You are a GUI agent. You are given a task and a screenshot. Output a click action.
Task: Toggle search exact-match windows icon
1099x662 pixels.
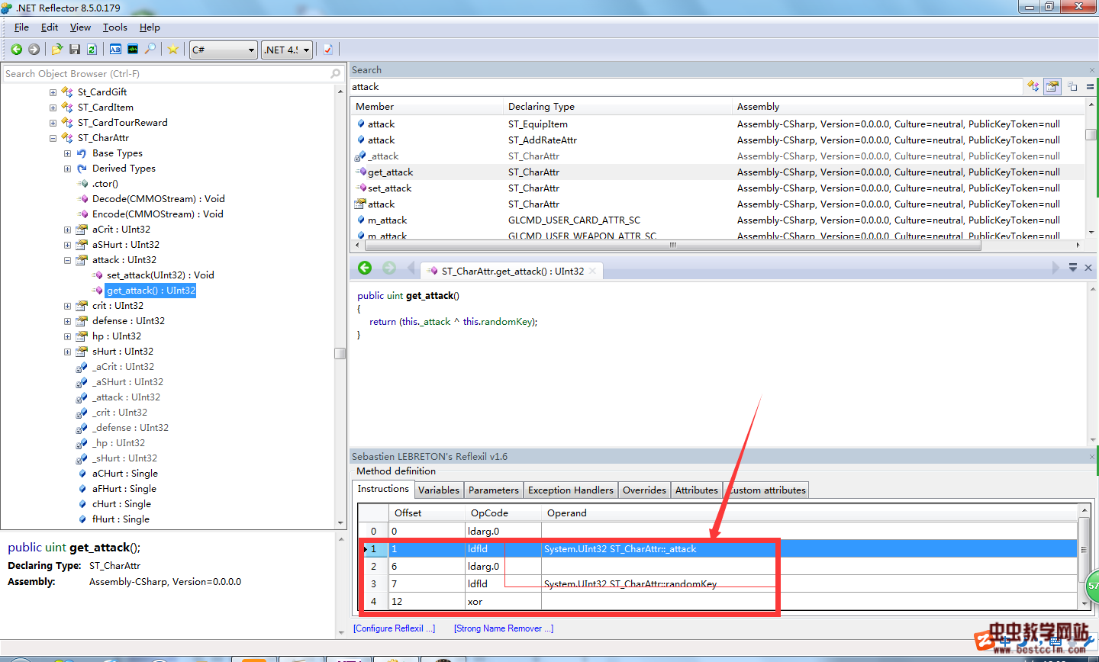pos(1072,86)
